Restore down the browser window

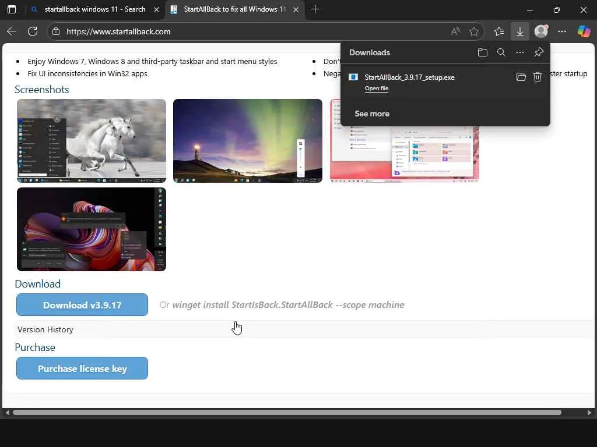click(557, 10)
